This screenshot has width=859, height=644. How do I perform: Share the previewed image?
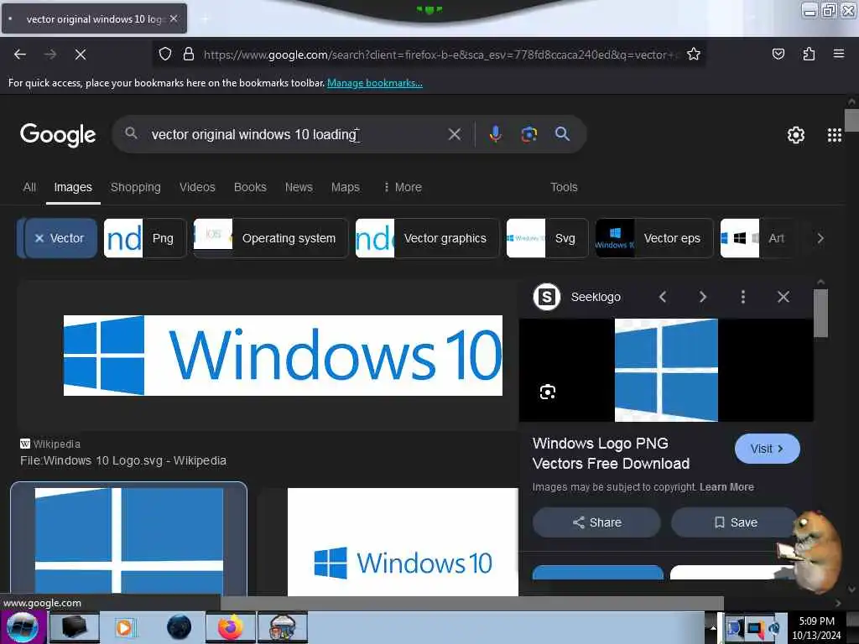click(596, 522)
